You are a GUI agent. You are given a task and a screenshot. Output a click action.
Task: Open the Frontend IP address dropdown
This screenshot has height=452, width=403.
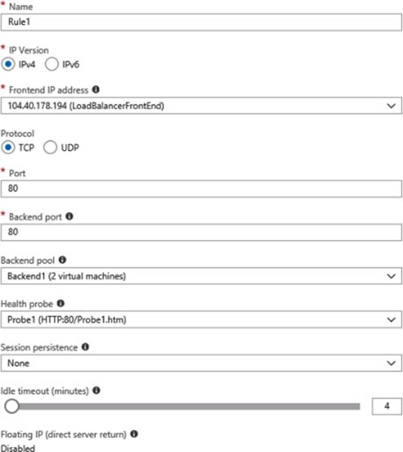coord(201,105)
